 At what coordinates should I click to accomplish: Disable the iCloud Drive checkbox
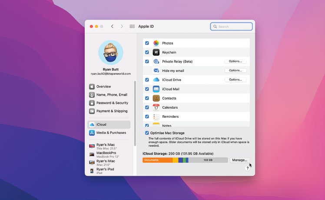pyautogui.click(x=147, y=80)
